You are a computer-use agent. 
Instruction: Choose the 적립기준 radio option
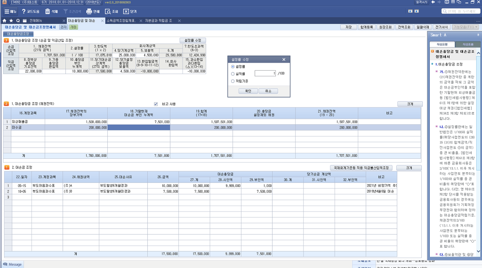point(233,81)
